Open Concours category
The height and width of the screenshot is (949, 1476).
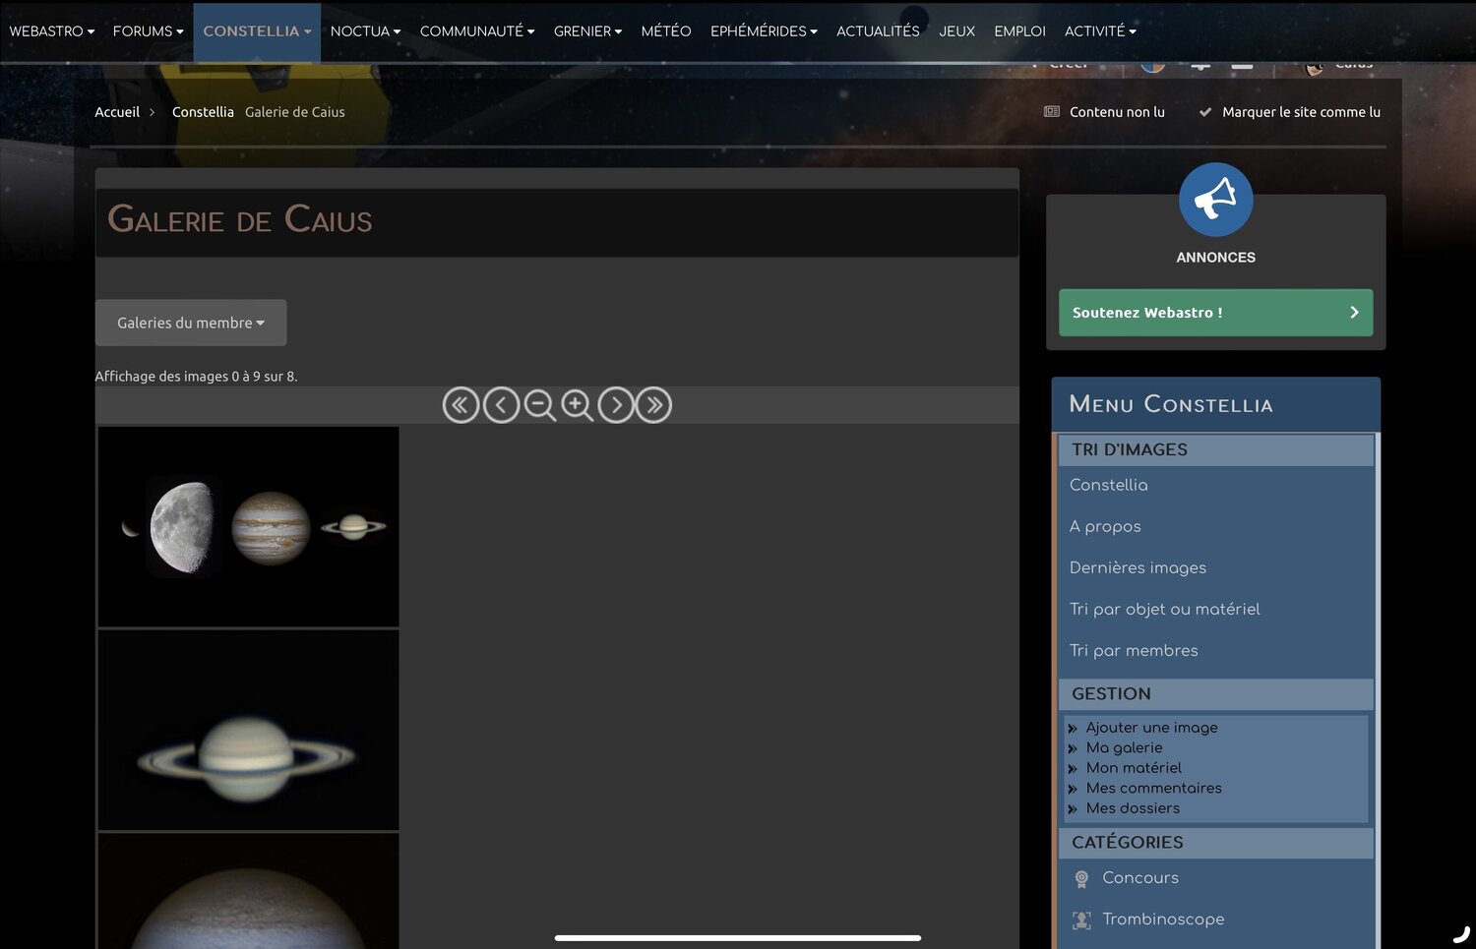pyautogui.click(x=1139, y=878)
